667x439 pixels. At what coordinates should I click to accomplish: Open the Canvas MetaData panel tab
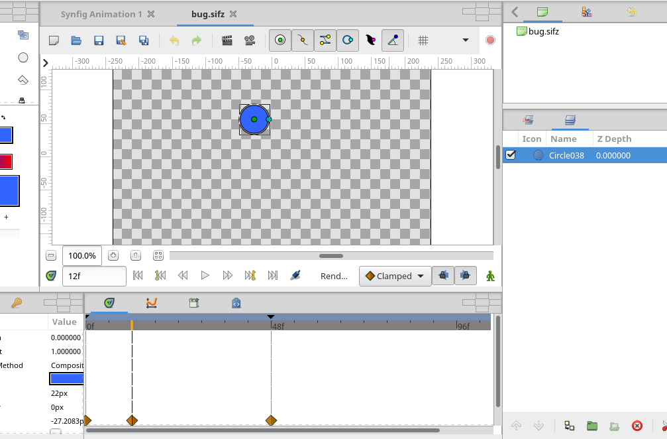(x=236, y=303)
